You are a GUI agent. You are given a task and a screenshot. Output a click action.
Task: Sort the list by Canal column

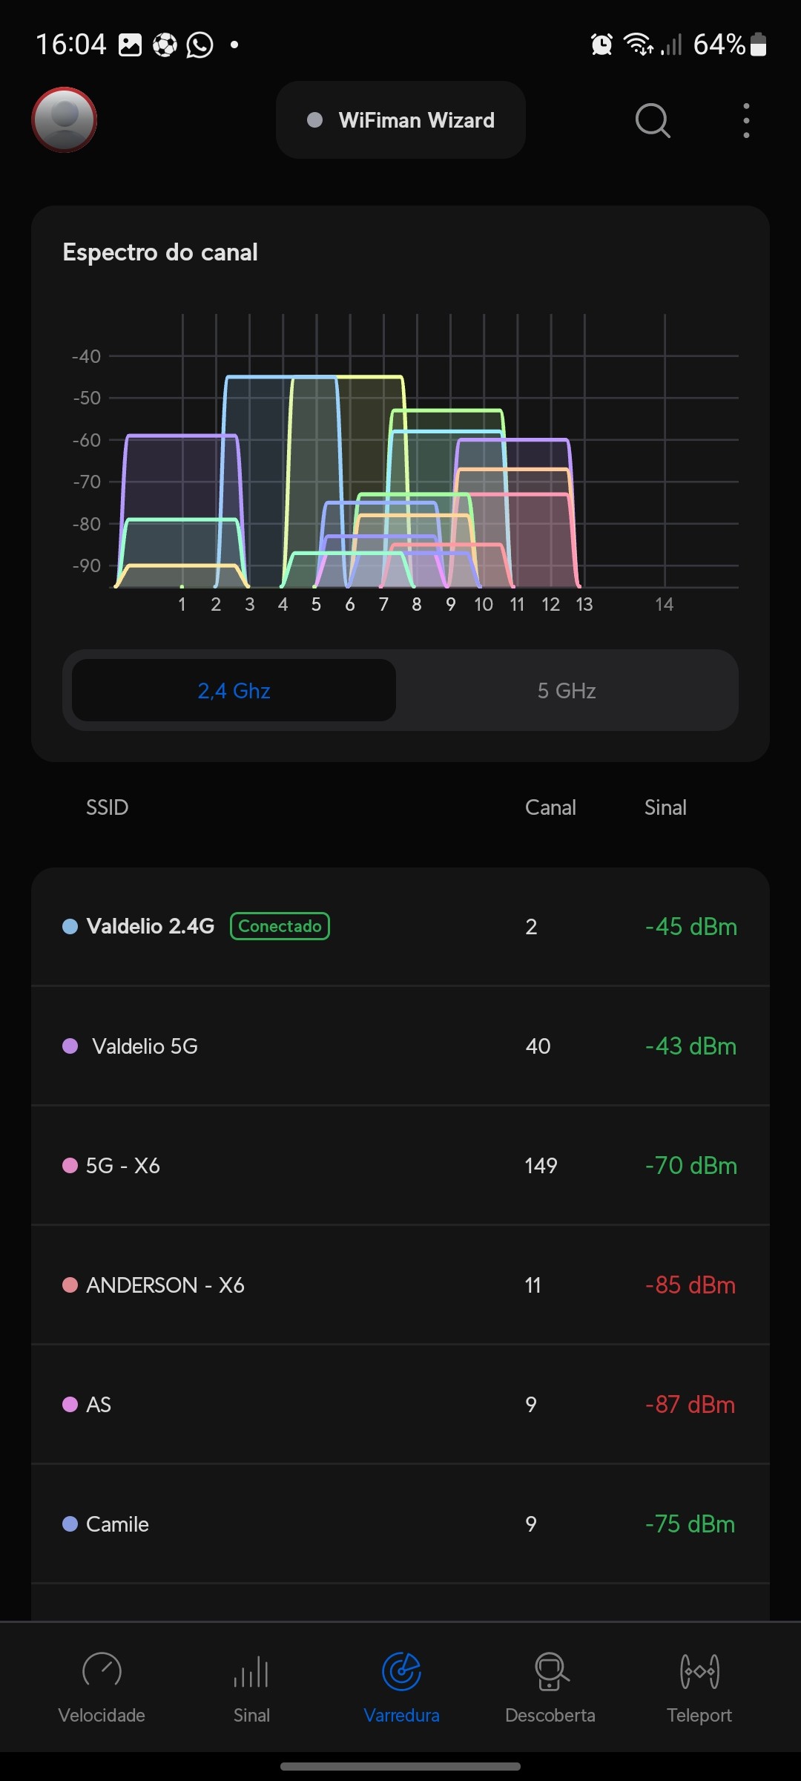[x=550, y=807]
